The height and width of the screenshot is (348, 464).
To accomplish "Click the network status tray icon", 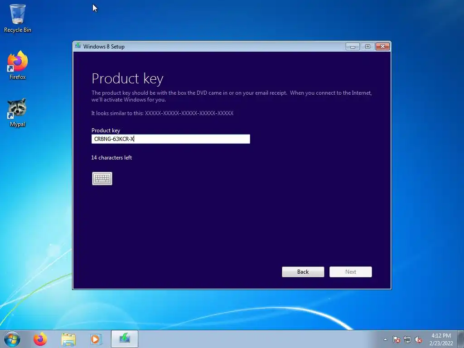I will (x=407, y=339).
